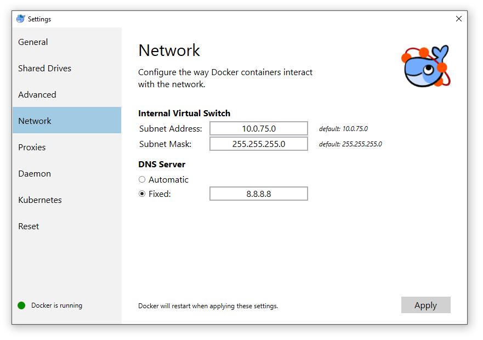
Task: Click the 'Docker is running' status text
Action: [56, 305]
